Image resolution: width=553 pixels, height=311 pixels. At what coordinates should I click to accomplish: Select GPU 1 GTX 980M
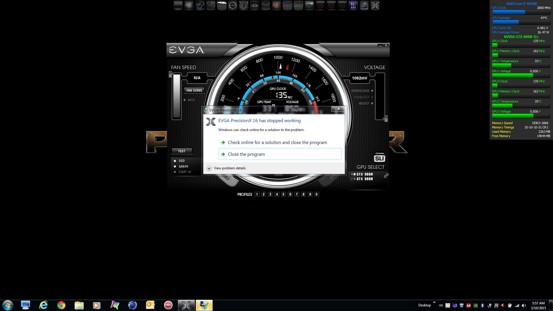[x=362, y=174]
